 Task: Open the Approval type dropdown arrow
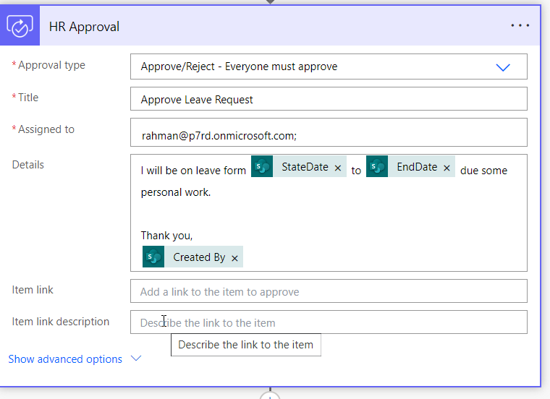coord(503,67)
